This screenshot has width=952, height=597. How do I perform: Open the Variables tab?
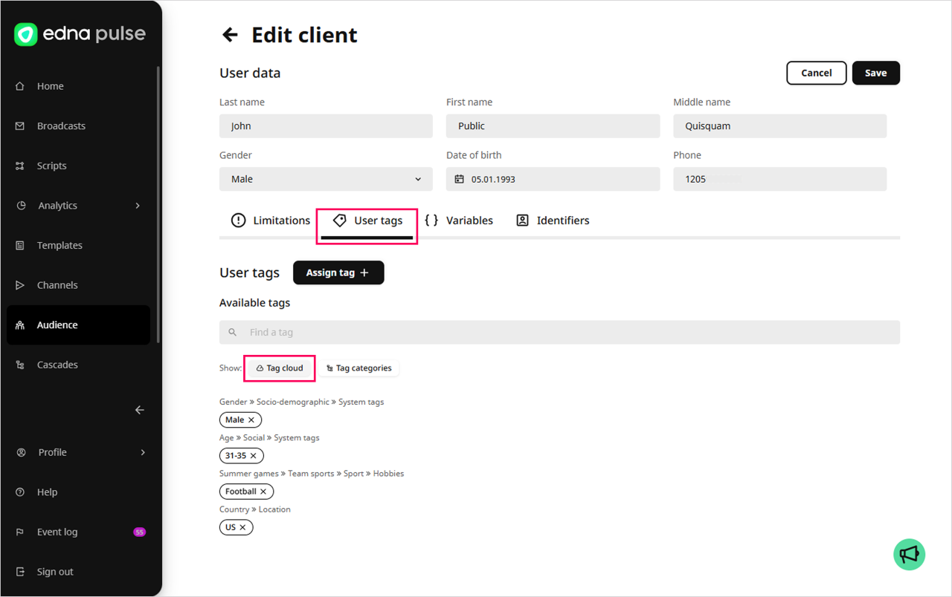(x=459, y=221)
